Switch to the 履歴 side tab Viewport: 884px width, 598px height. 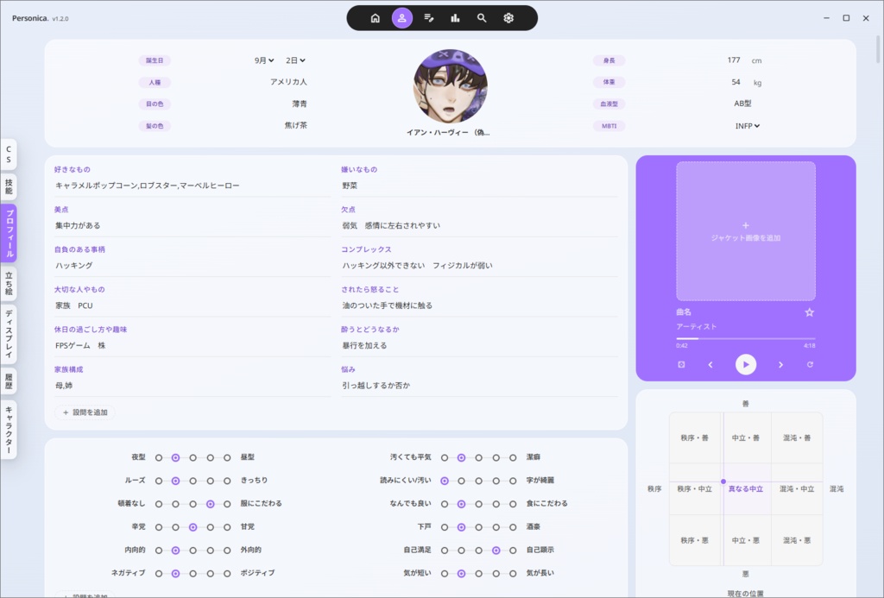tap(9, 381)
